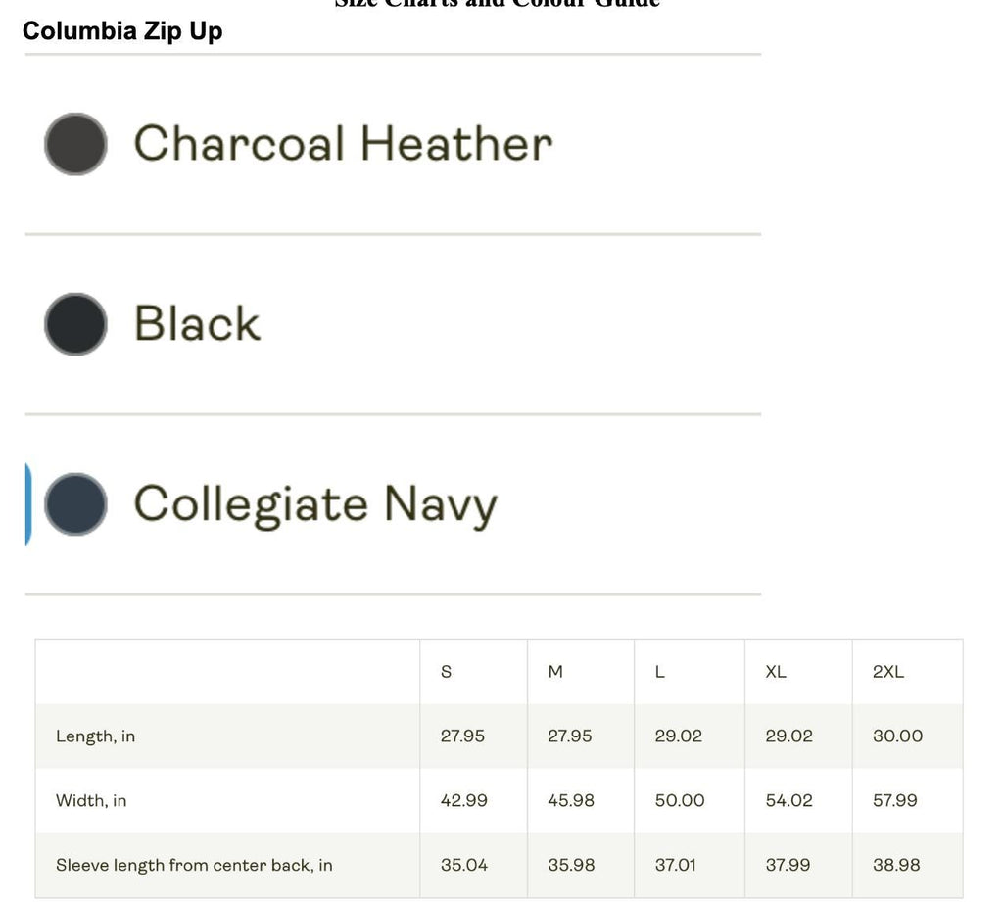
Task: Click the Length, in row label
Action: (x=95, y=736)
